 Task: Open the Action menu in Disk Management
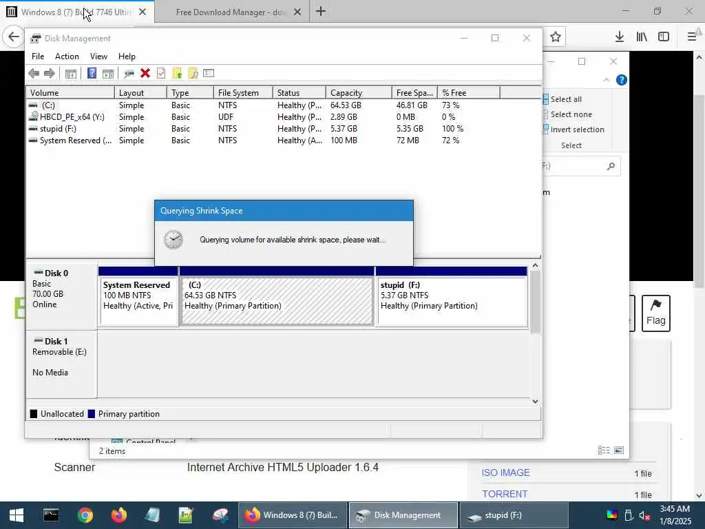(67, 56)
